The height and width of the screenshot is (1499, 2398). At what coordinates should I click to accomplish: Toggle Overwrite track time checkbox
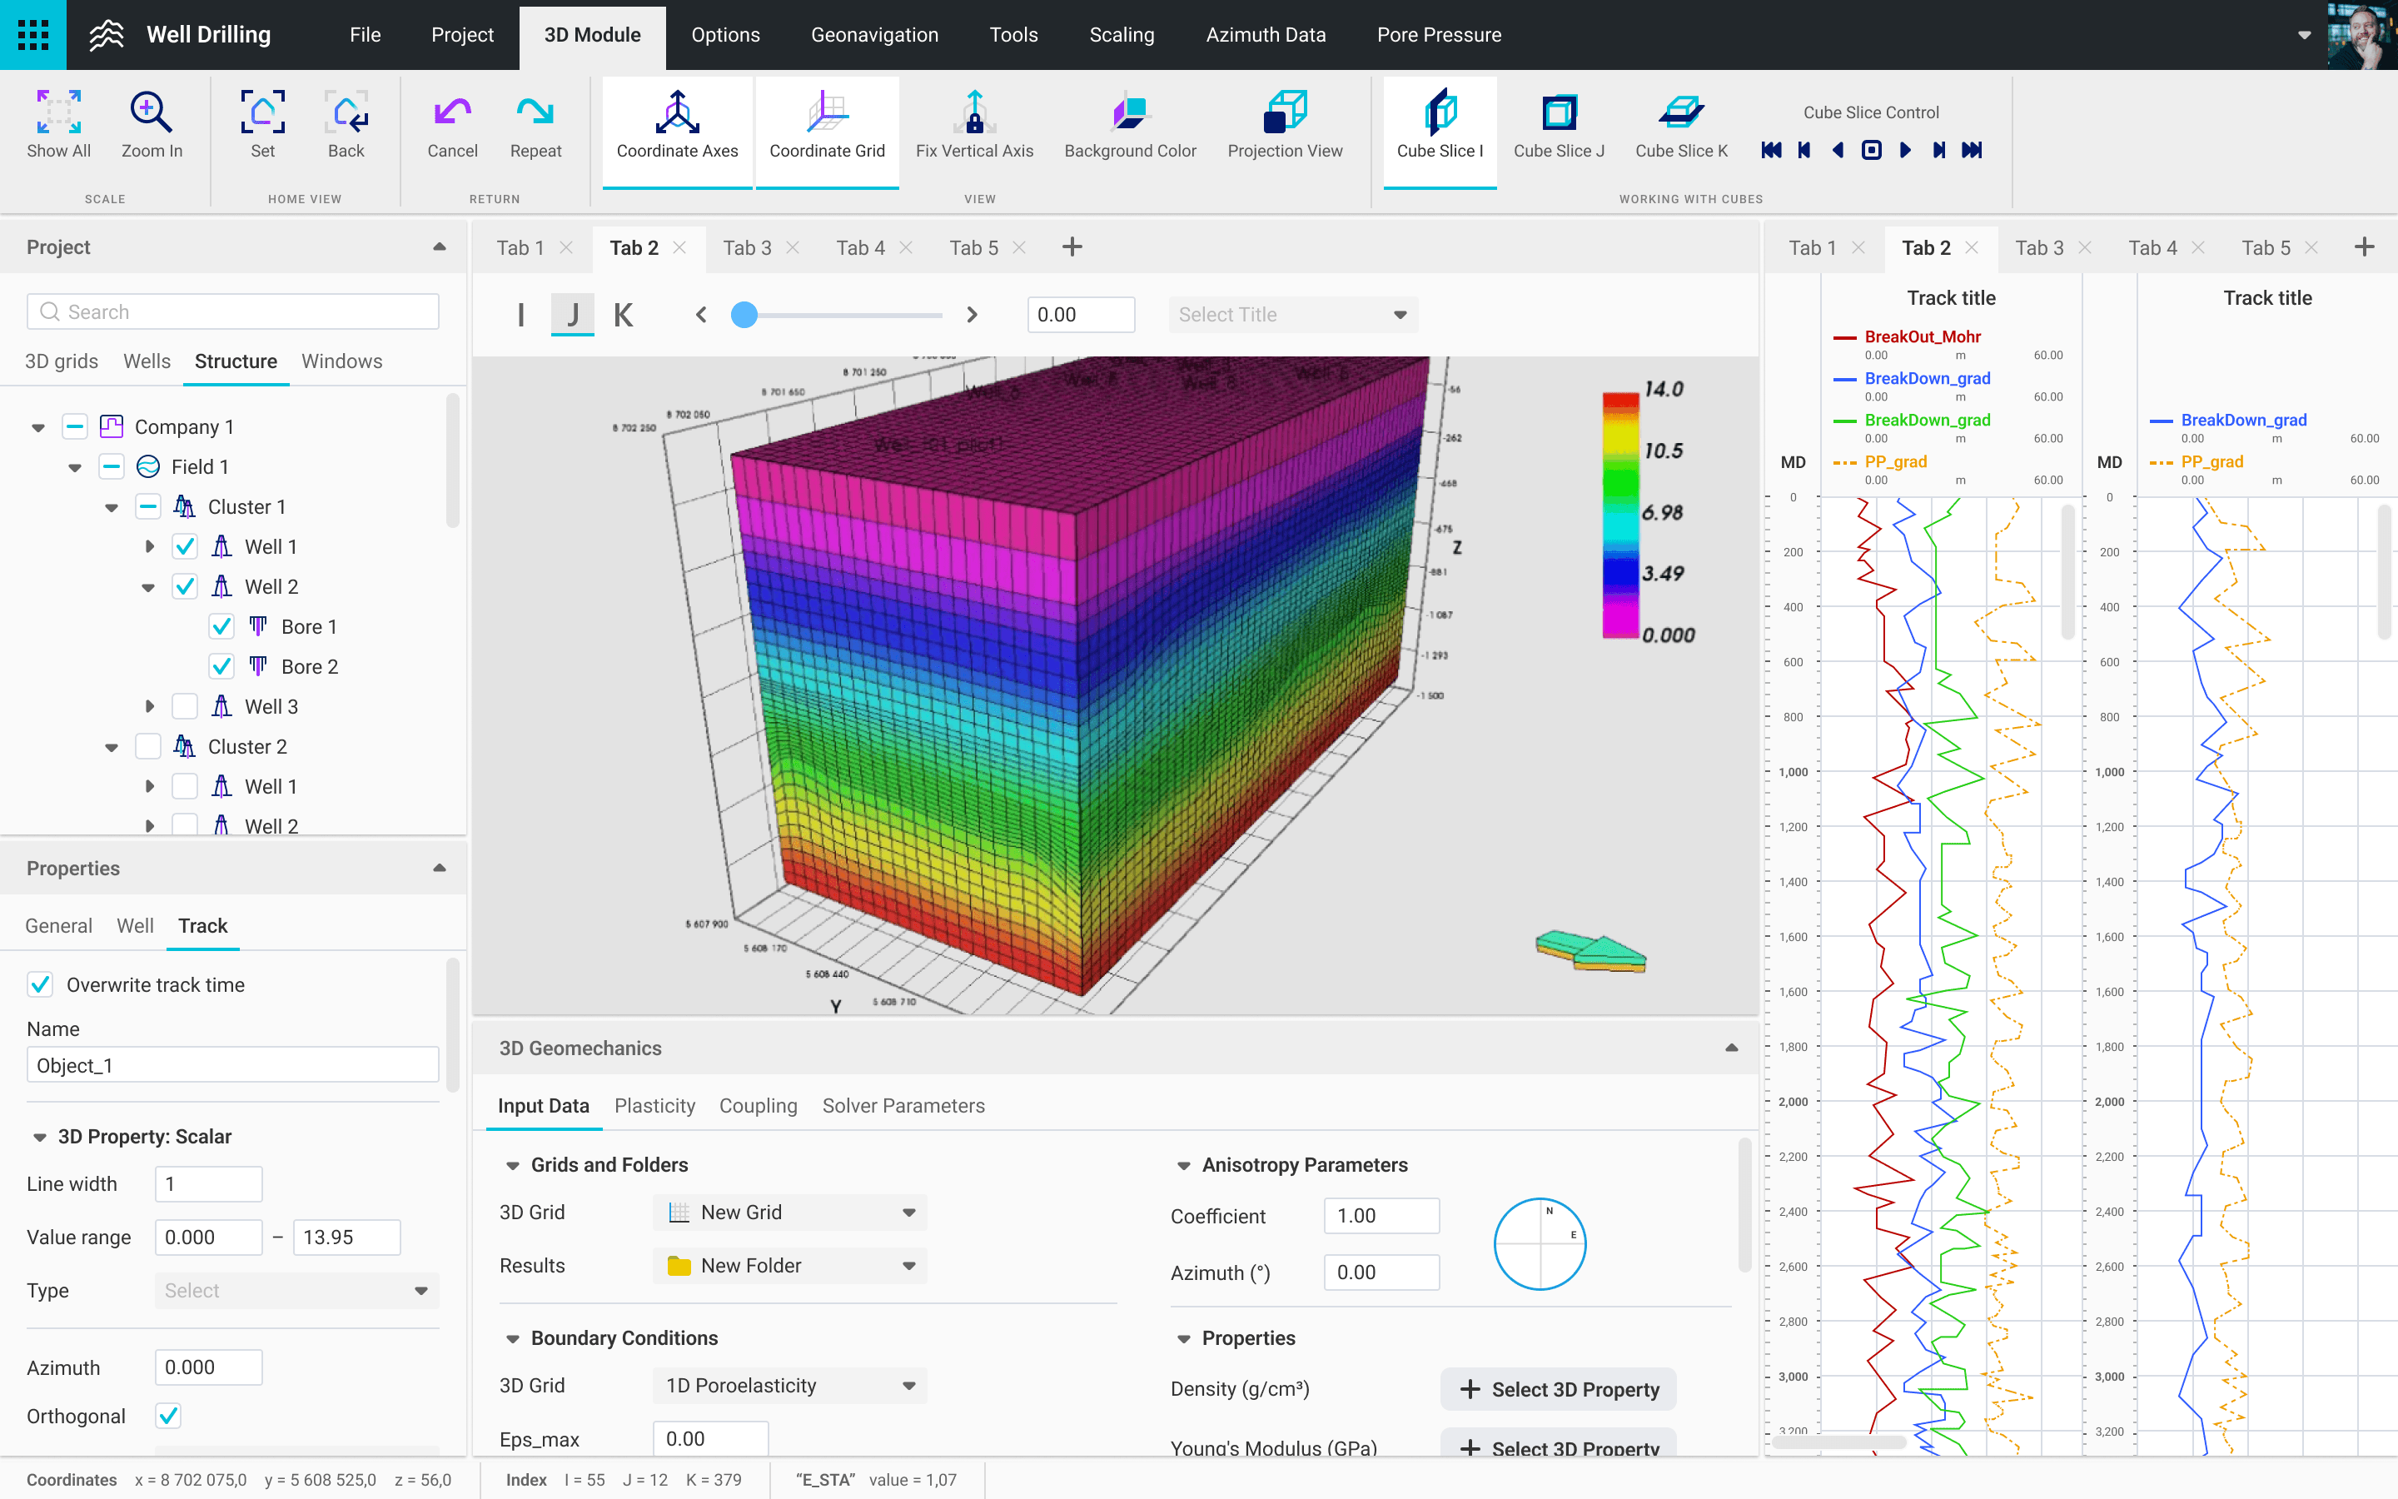click(41, 984)
